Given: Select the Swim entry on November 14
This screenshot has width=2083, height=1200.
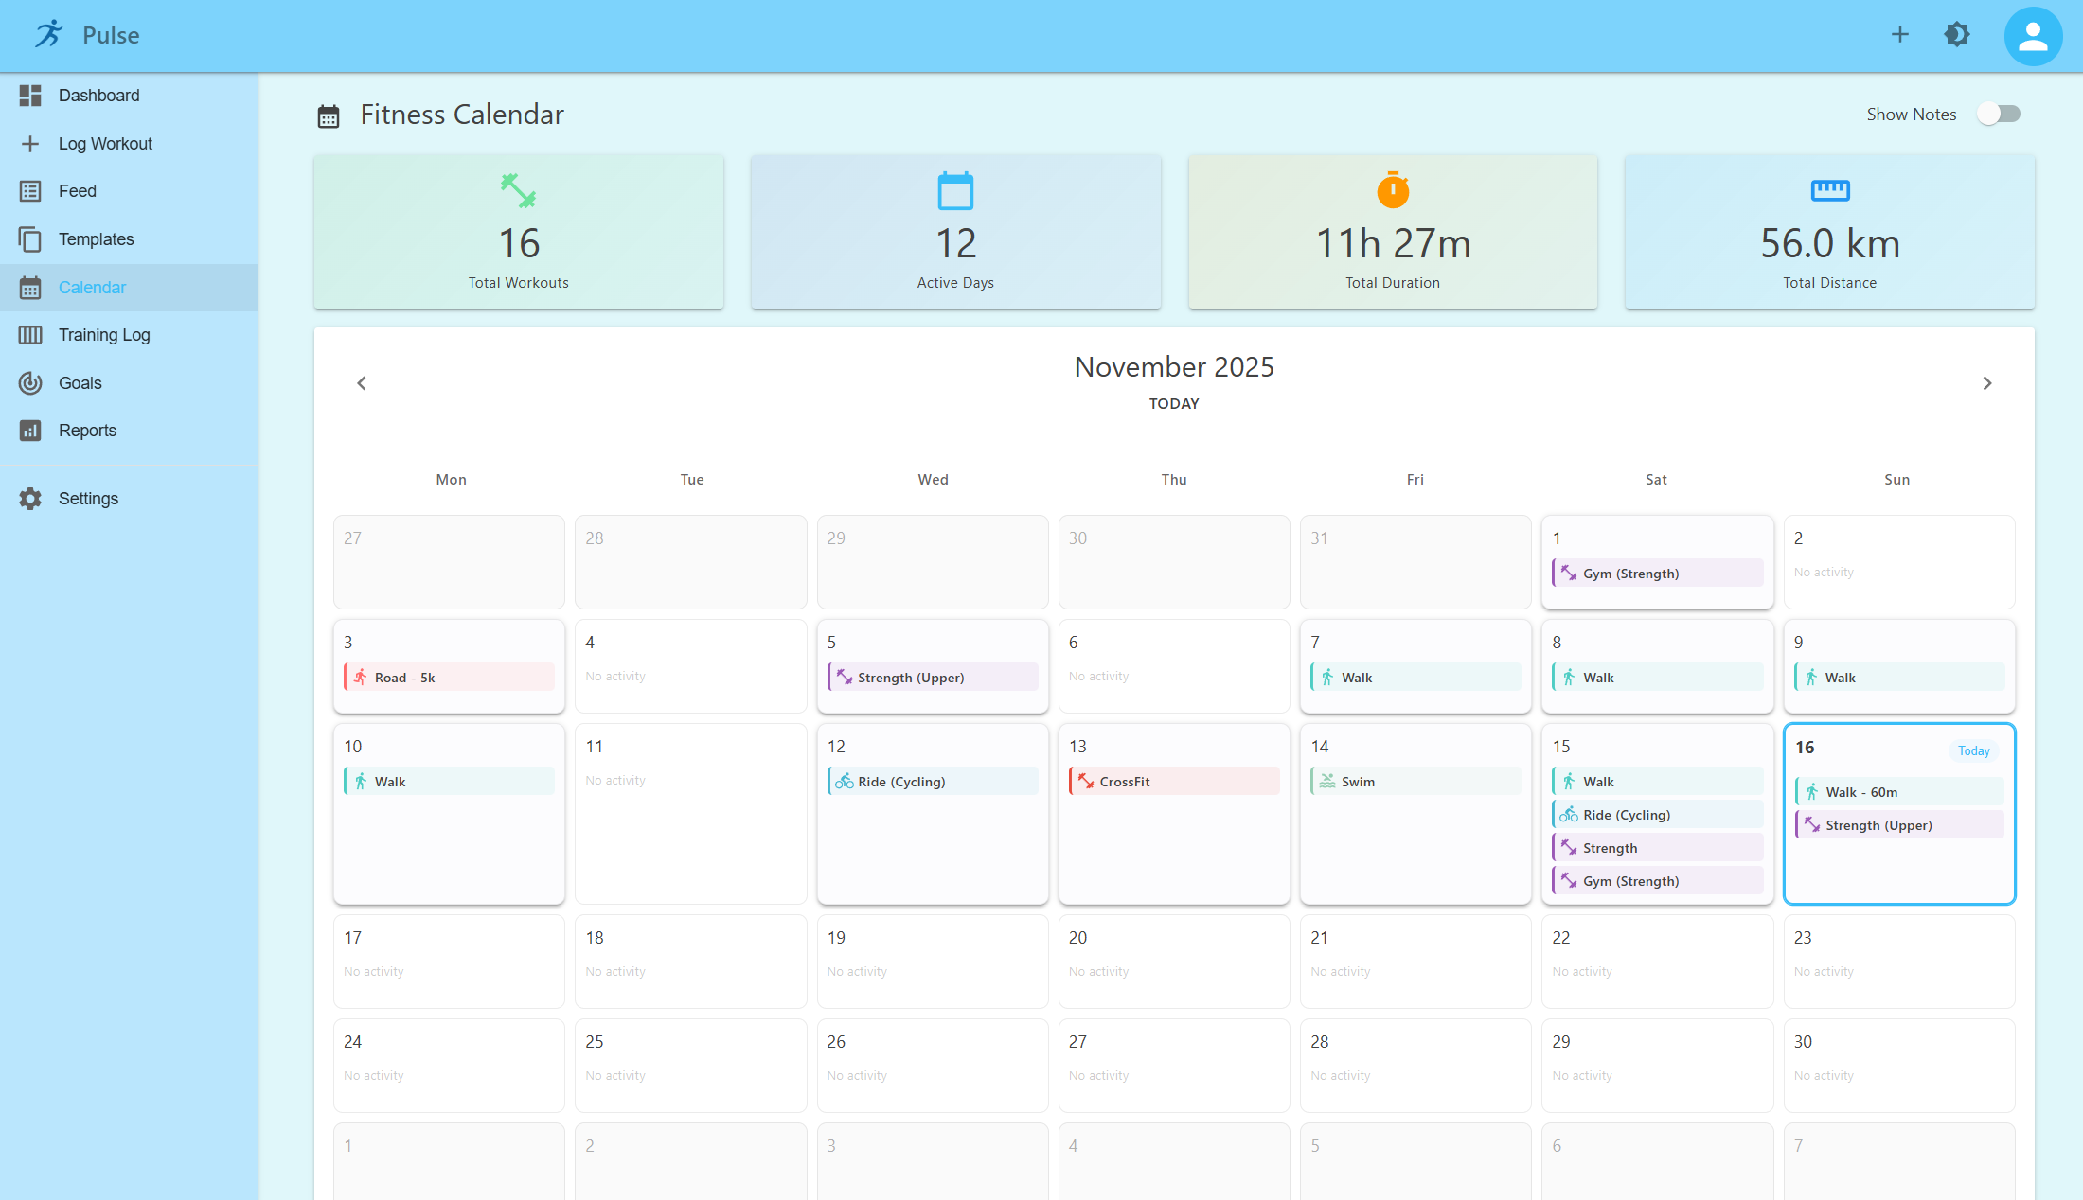Looking at the screenshot, I should click(1415, 781).
